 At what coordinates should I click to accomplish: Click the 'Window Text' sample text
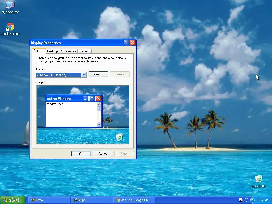54,104
